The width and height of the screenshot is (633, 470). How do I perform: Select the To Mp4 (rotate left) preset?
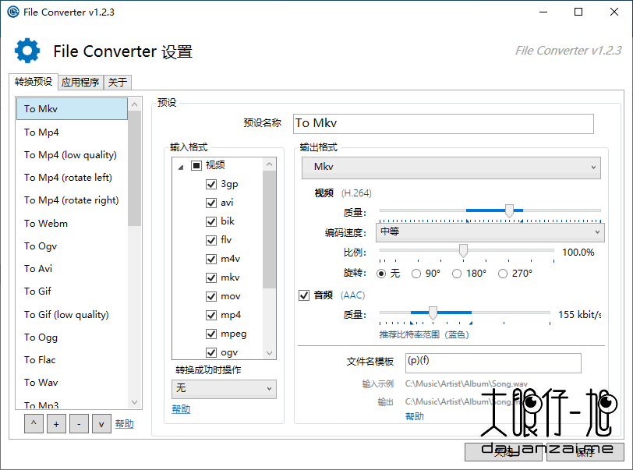coord(72,177)
